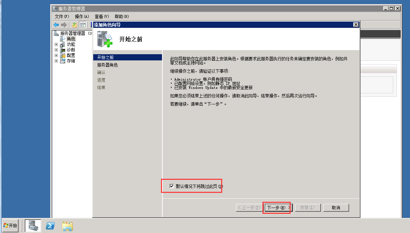Screen dimensions: 410x233
Task: Launch PowerShell from the taskbar
Action: (50, 226)
